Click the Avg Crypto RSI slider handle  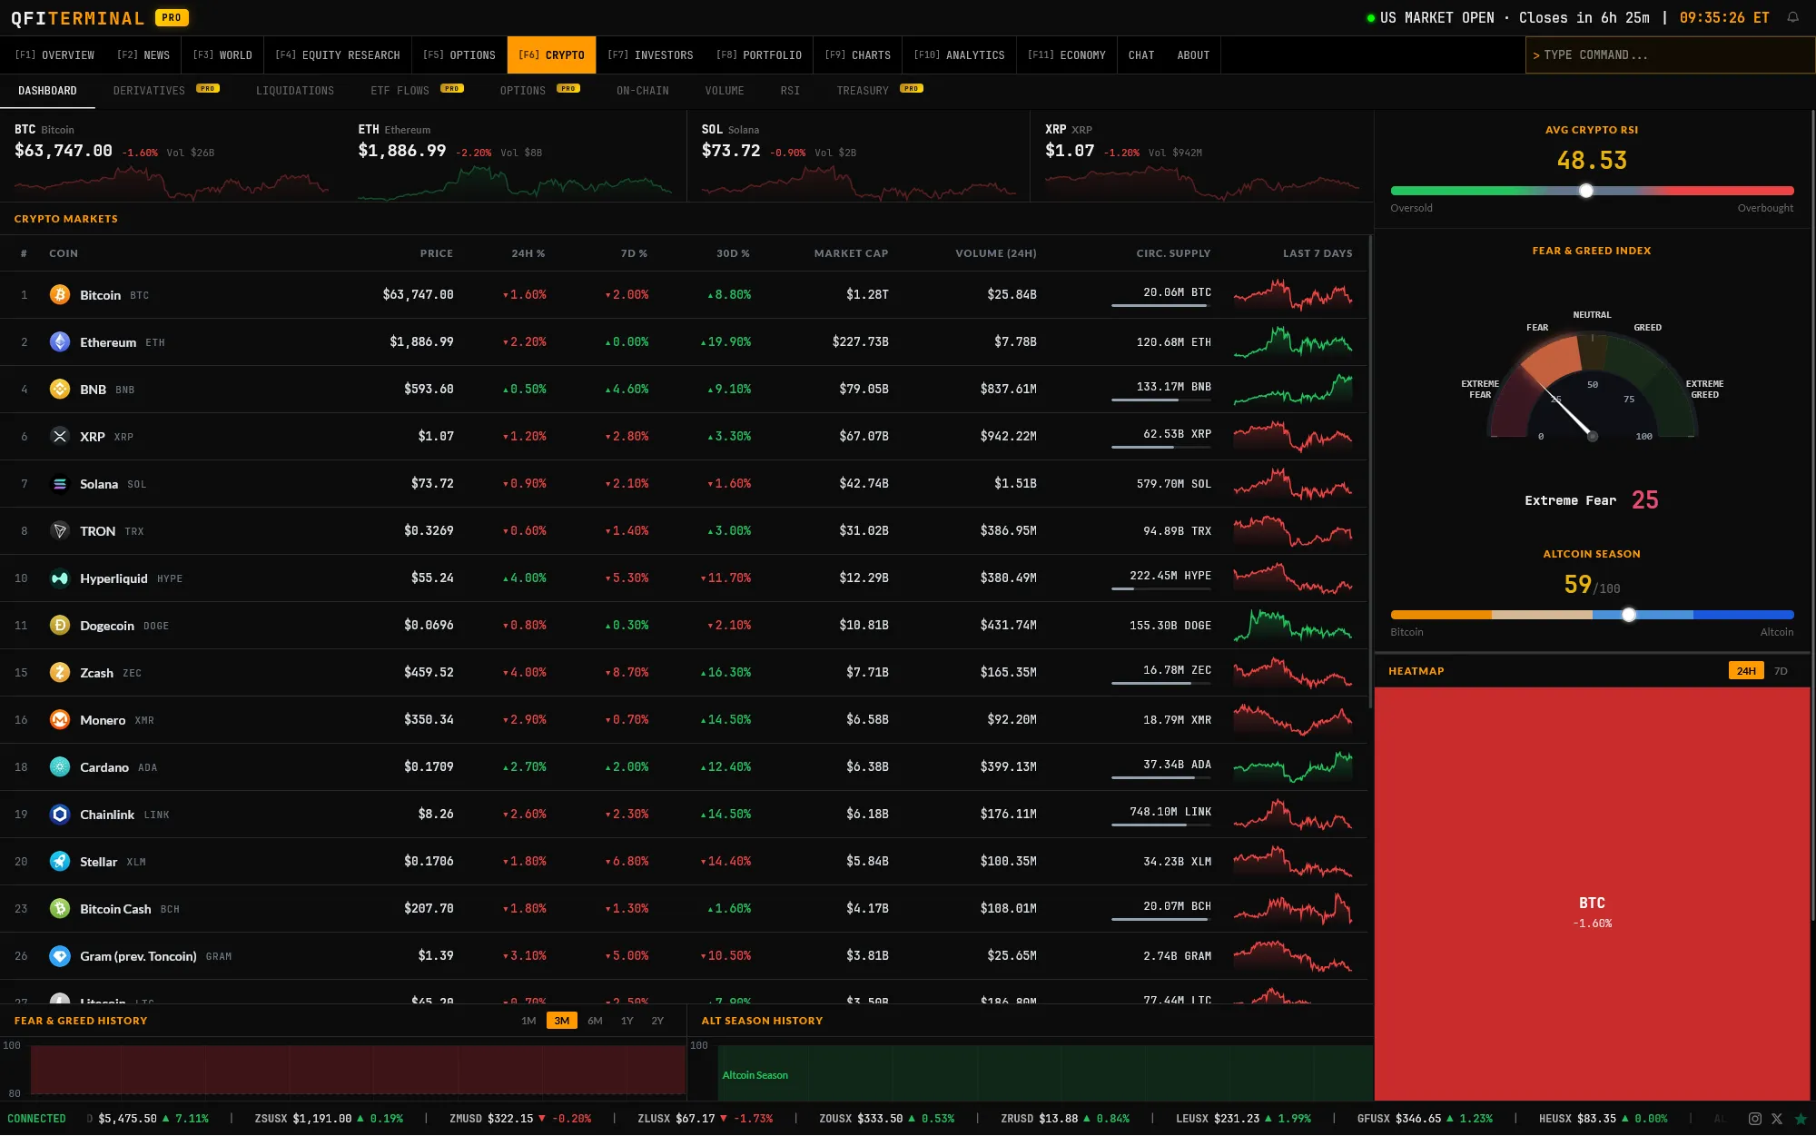pyautogui.click(x=1585, y=191)
